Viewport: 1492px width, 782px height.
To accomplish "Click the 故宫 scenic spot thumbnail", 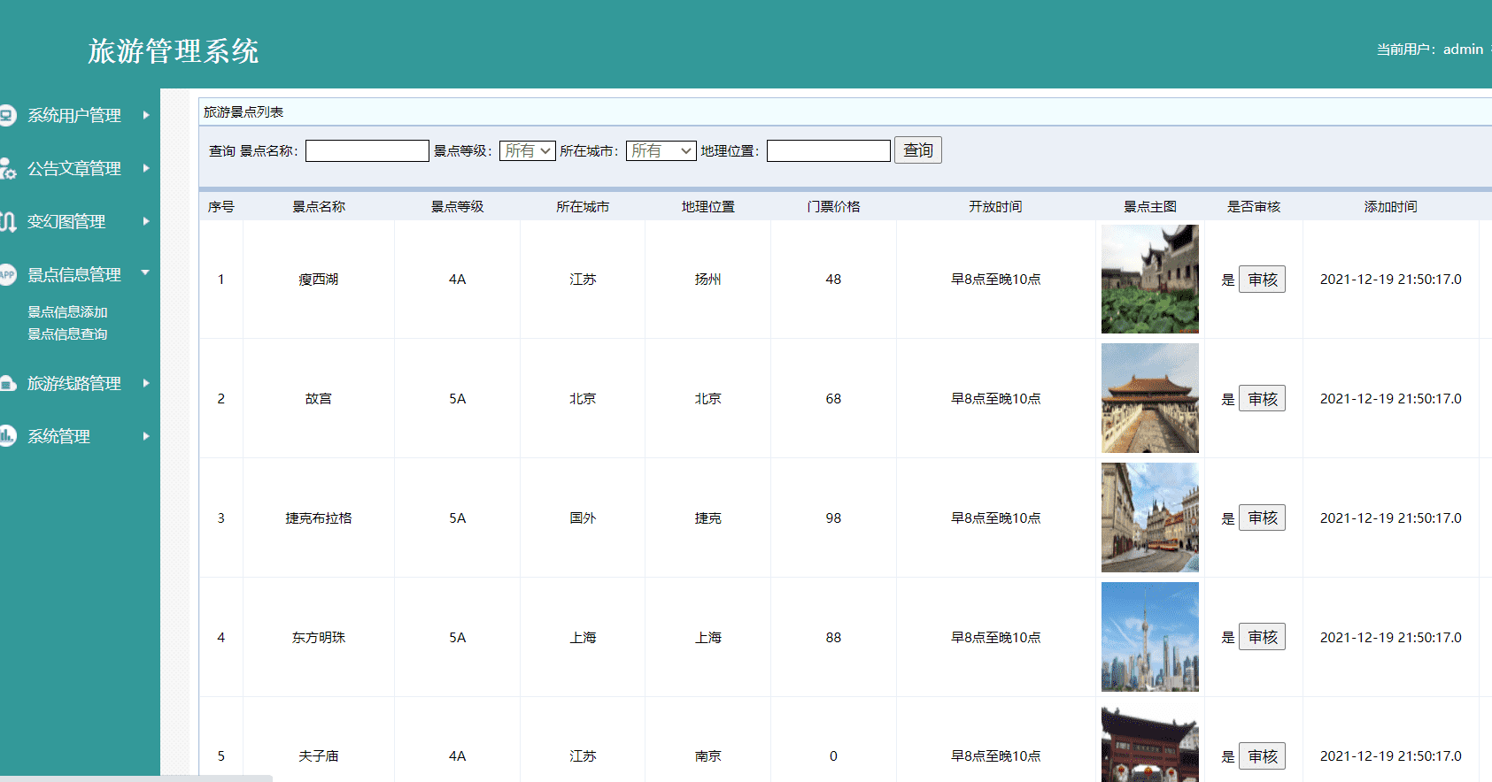I will pos(1149,398).
